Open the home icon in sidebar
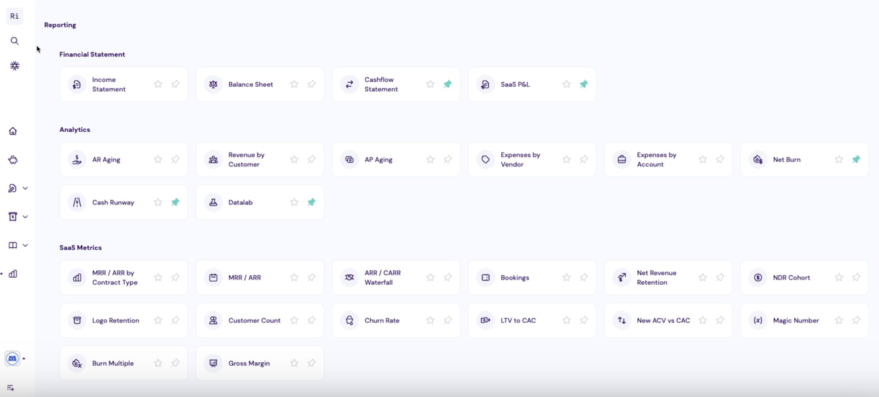 pos(13,131)
